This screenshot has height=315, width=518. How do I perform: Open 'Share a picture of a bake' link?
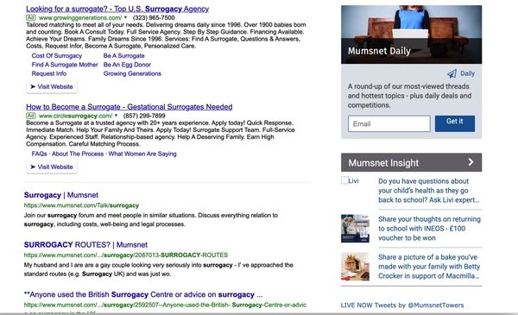tap(429, 267)
